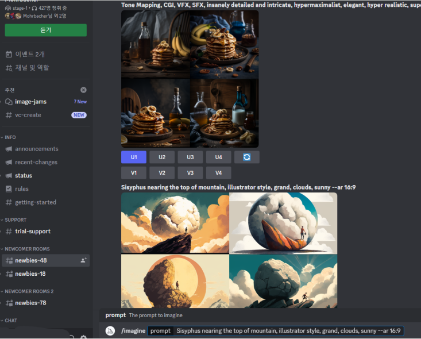Click the chat bubble icon beside image-jams
This screenshot has height=339, width=421.
9,102
